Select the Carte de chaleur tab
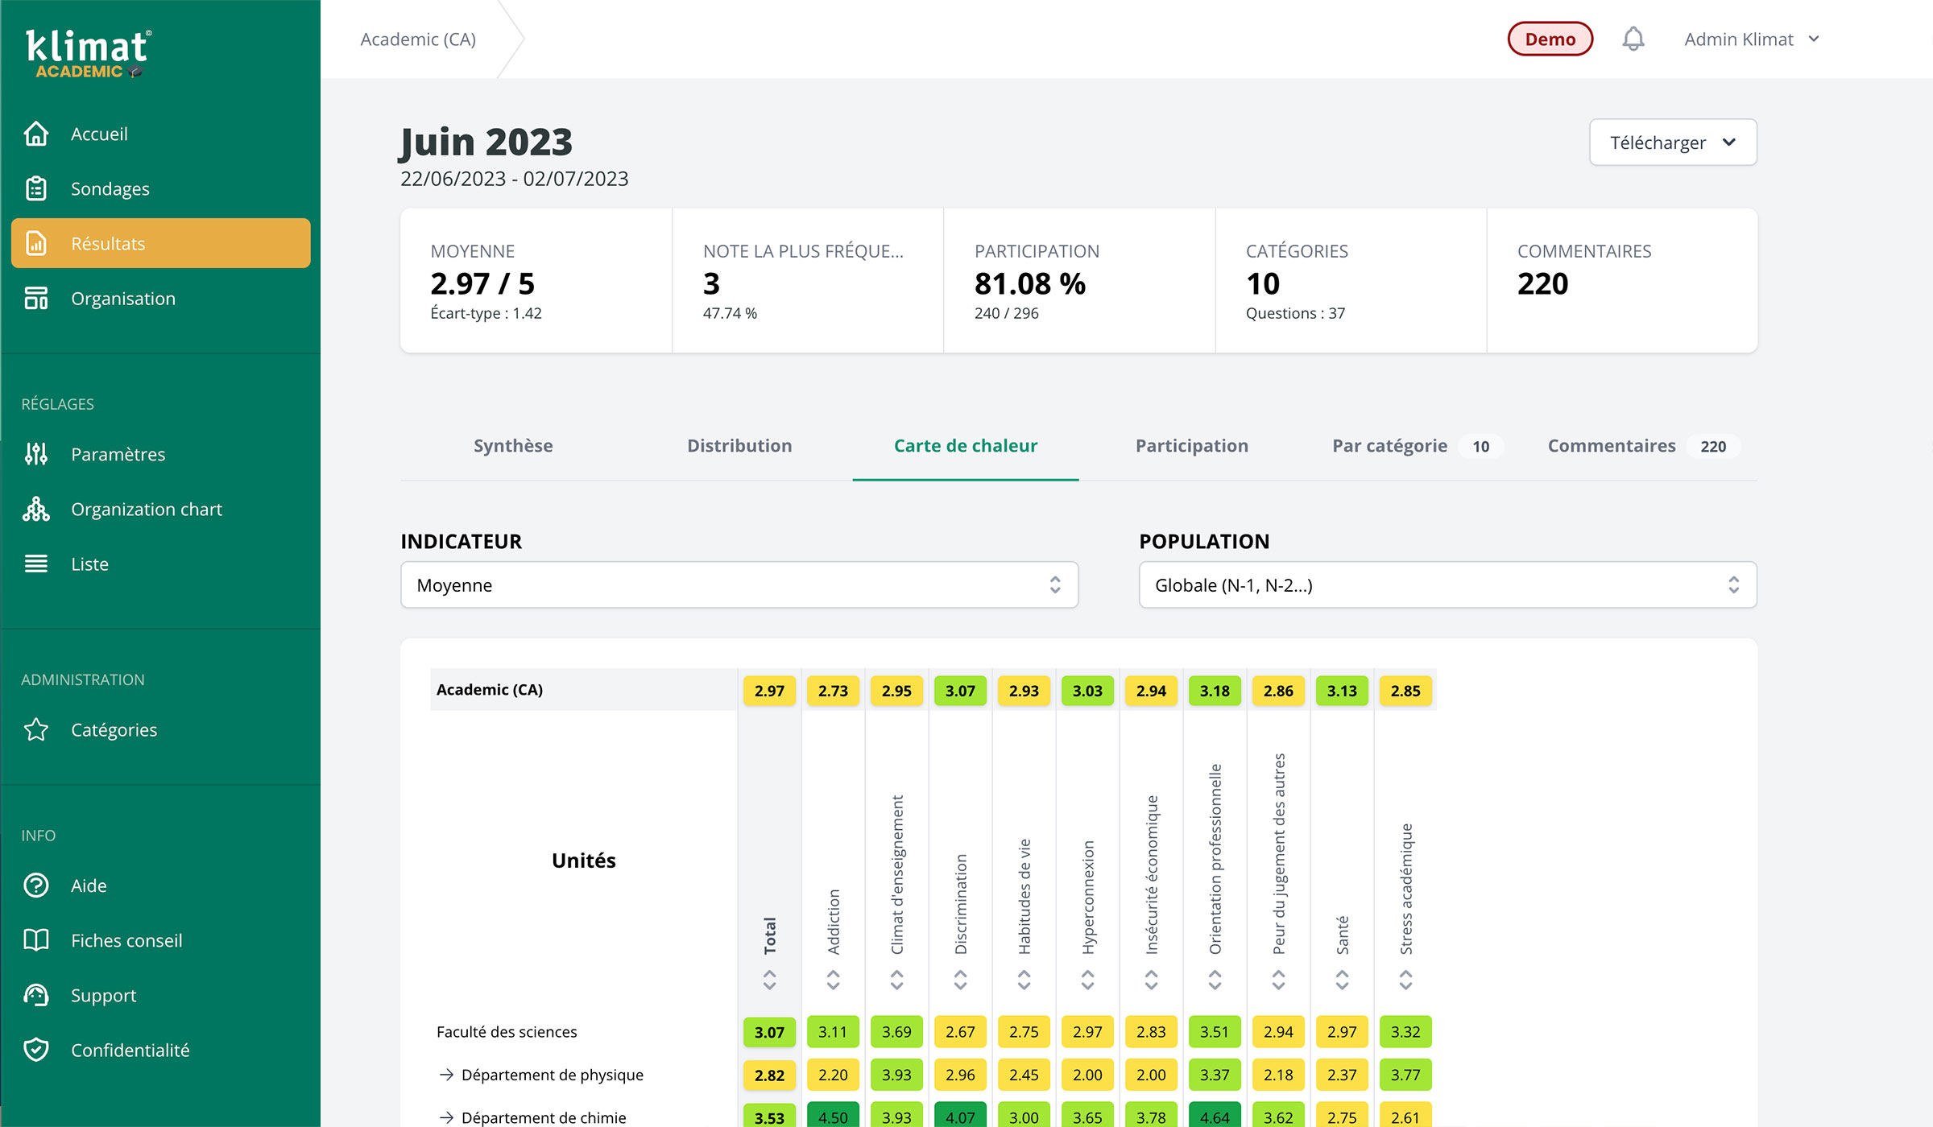Image resolution: width=1933 pixels, height=1127 pixels. click(x=966, y=446)
